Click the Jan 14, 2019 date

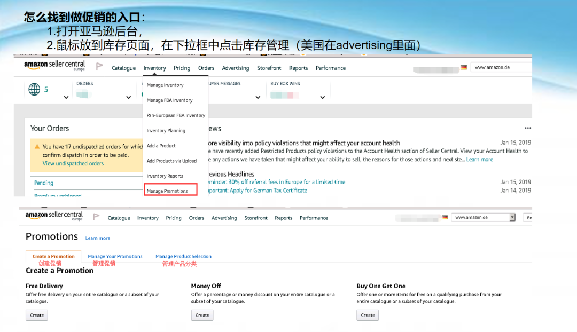tap(515, 191)
